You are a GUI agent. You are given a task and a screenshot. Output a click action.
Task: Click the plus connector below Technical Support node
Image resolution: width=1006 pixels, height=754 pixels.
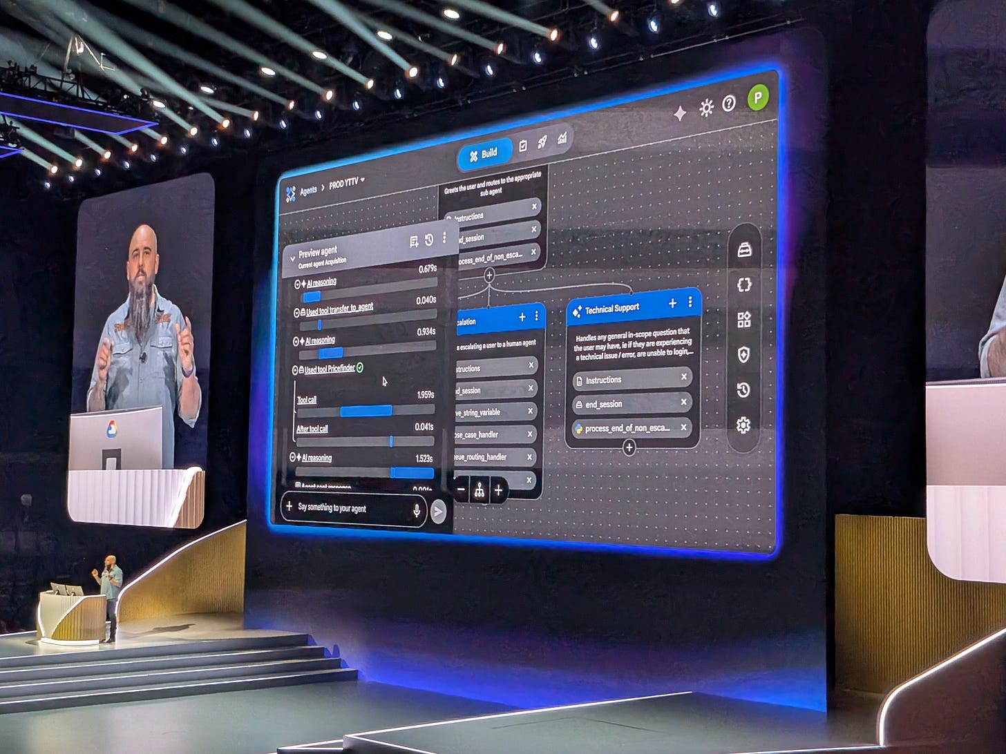[x=629, y=448]
